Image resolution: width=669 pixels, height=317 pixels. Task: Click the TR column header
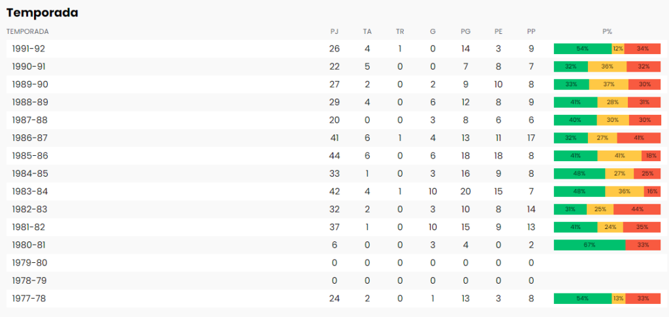(400, 31)
